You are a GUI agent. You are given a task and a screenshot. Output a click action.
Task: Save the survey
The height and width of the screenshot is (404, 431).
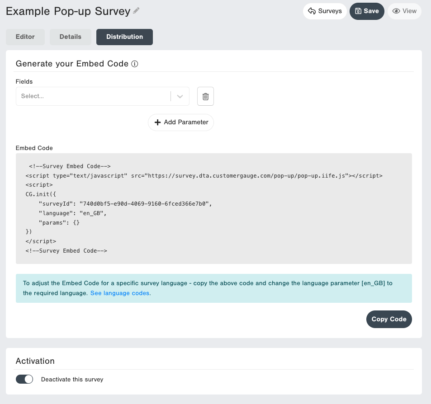tap(367, 11)
